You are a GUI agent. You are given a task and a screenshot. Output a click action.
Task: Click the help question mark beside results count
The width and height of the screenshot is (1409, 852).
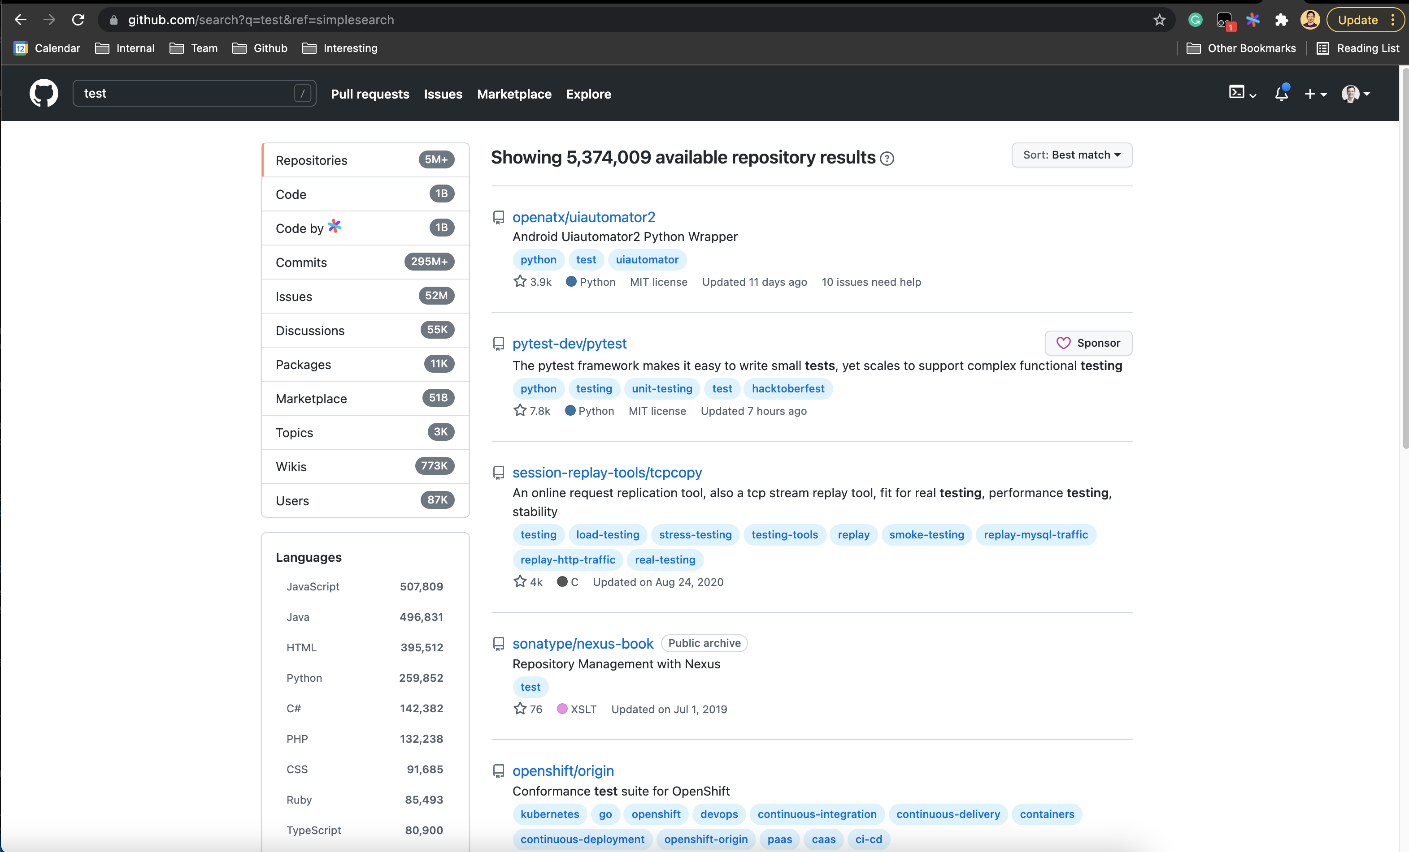click(x=887, y=158)
